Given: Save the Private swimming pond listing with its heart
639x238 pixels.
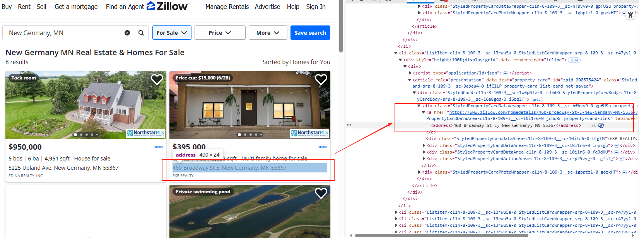Looking at the screenshot, I should tap(321, 193).
